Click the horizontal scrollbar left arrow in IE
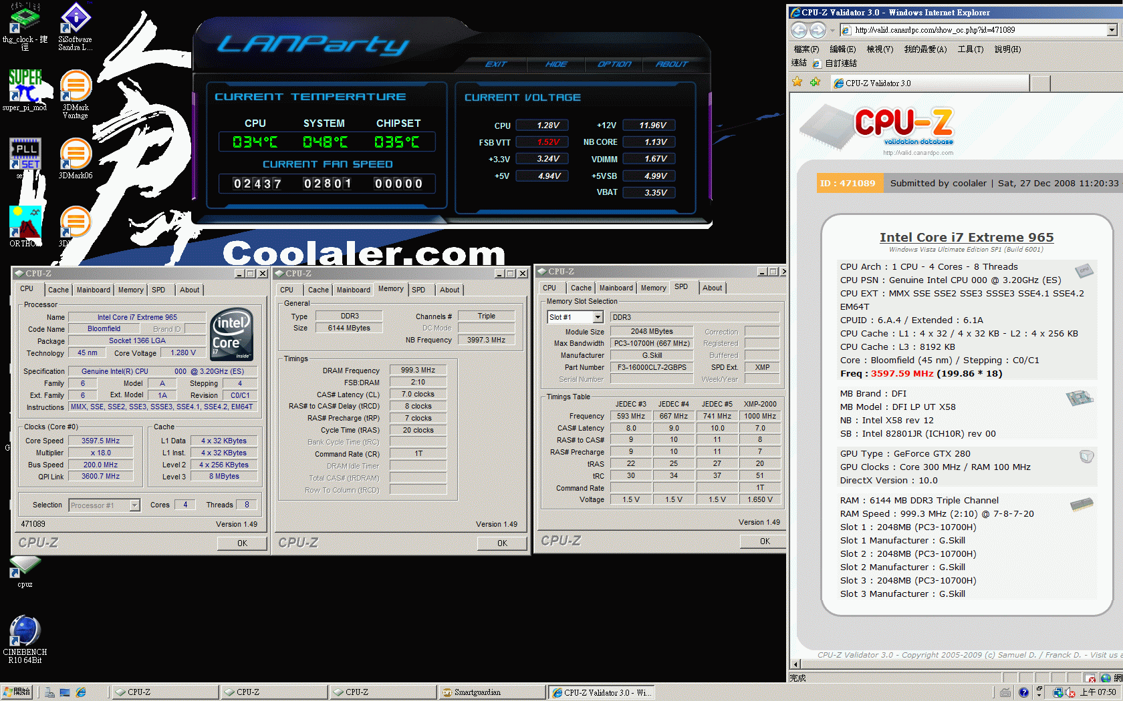Screen dimensions: 1123x701 click(x=795, y=664)
